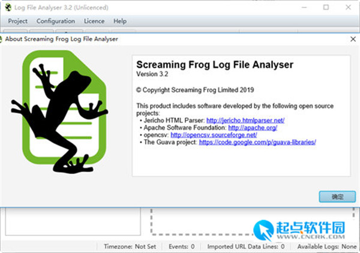Maximize the Log File Analyser window
Screen dimensions: 360x253
coord(326,7)
